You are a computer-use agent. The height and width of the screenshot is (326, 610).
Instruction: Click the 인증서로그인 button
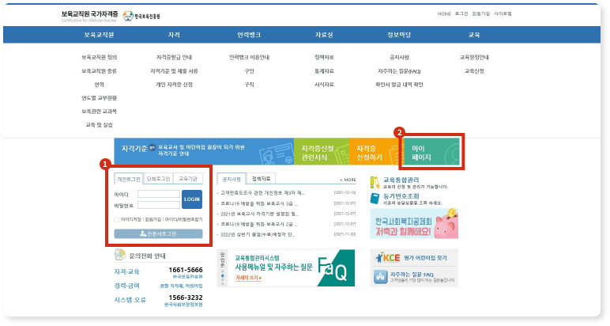[158, 233]
